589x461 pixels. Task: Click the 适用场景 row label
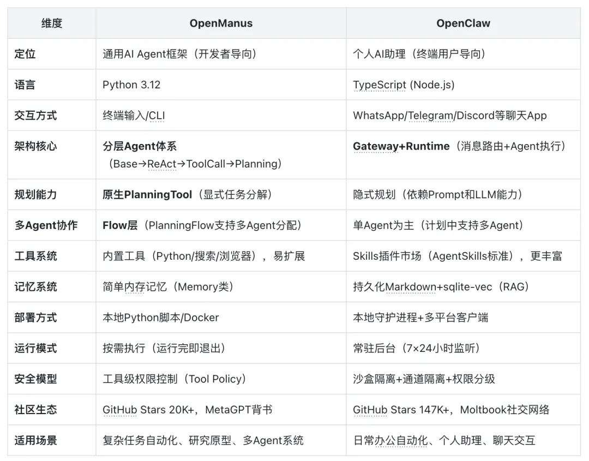point(35,440)
